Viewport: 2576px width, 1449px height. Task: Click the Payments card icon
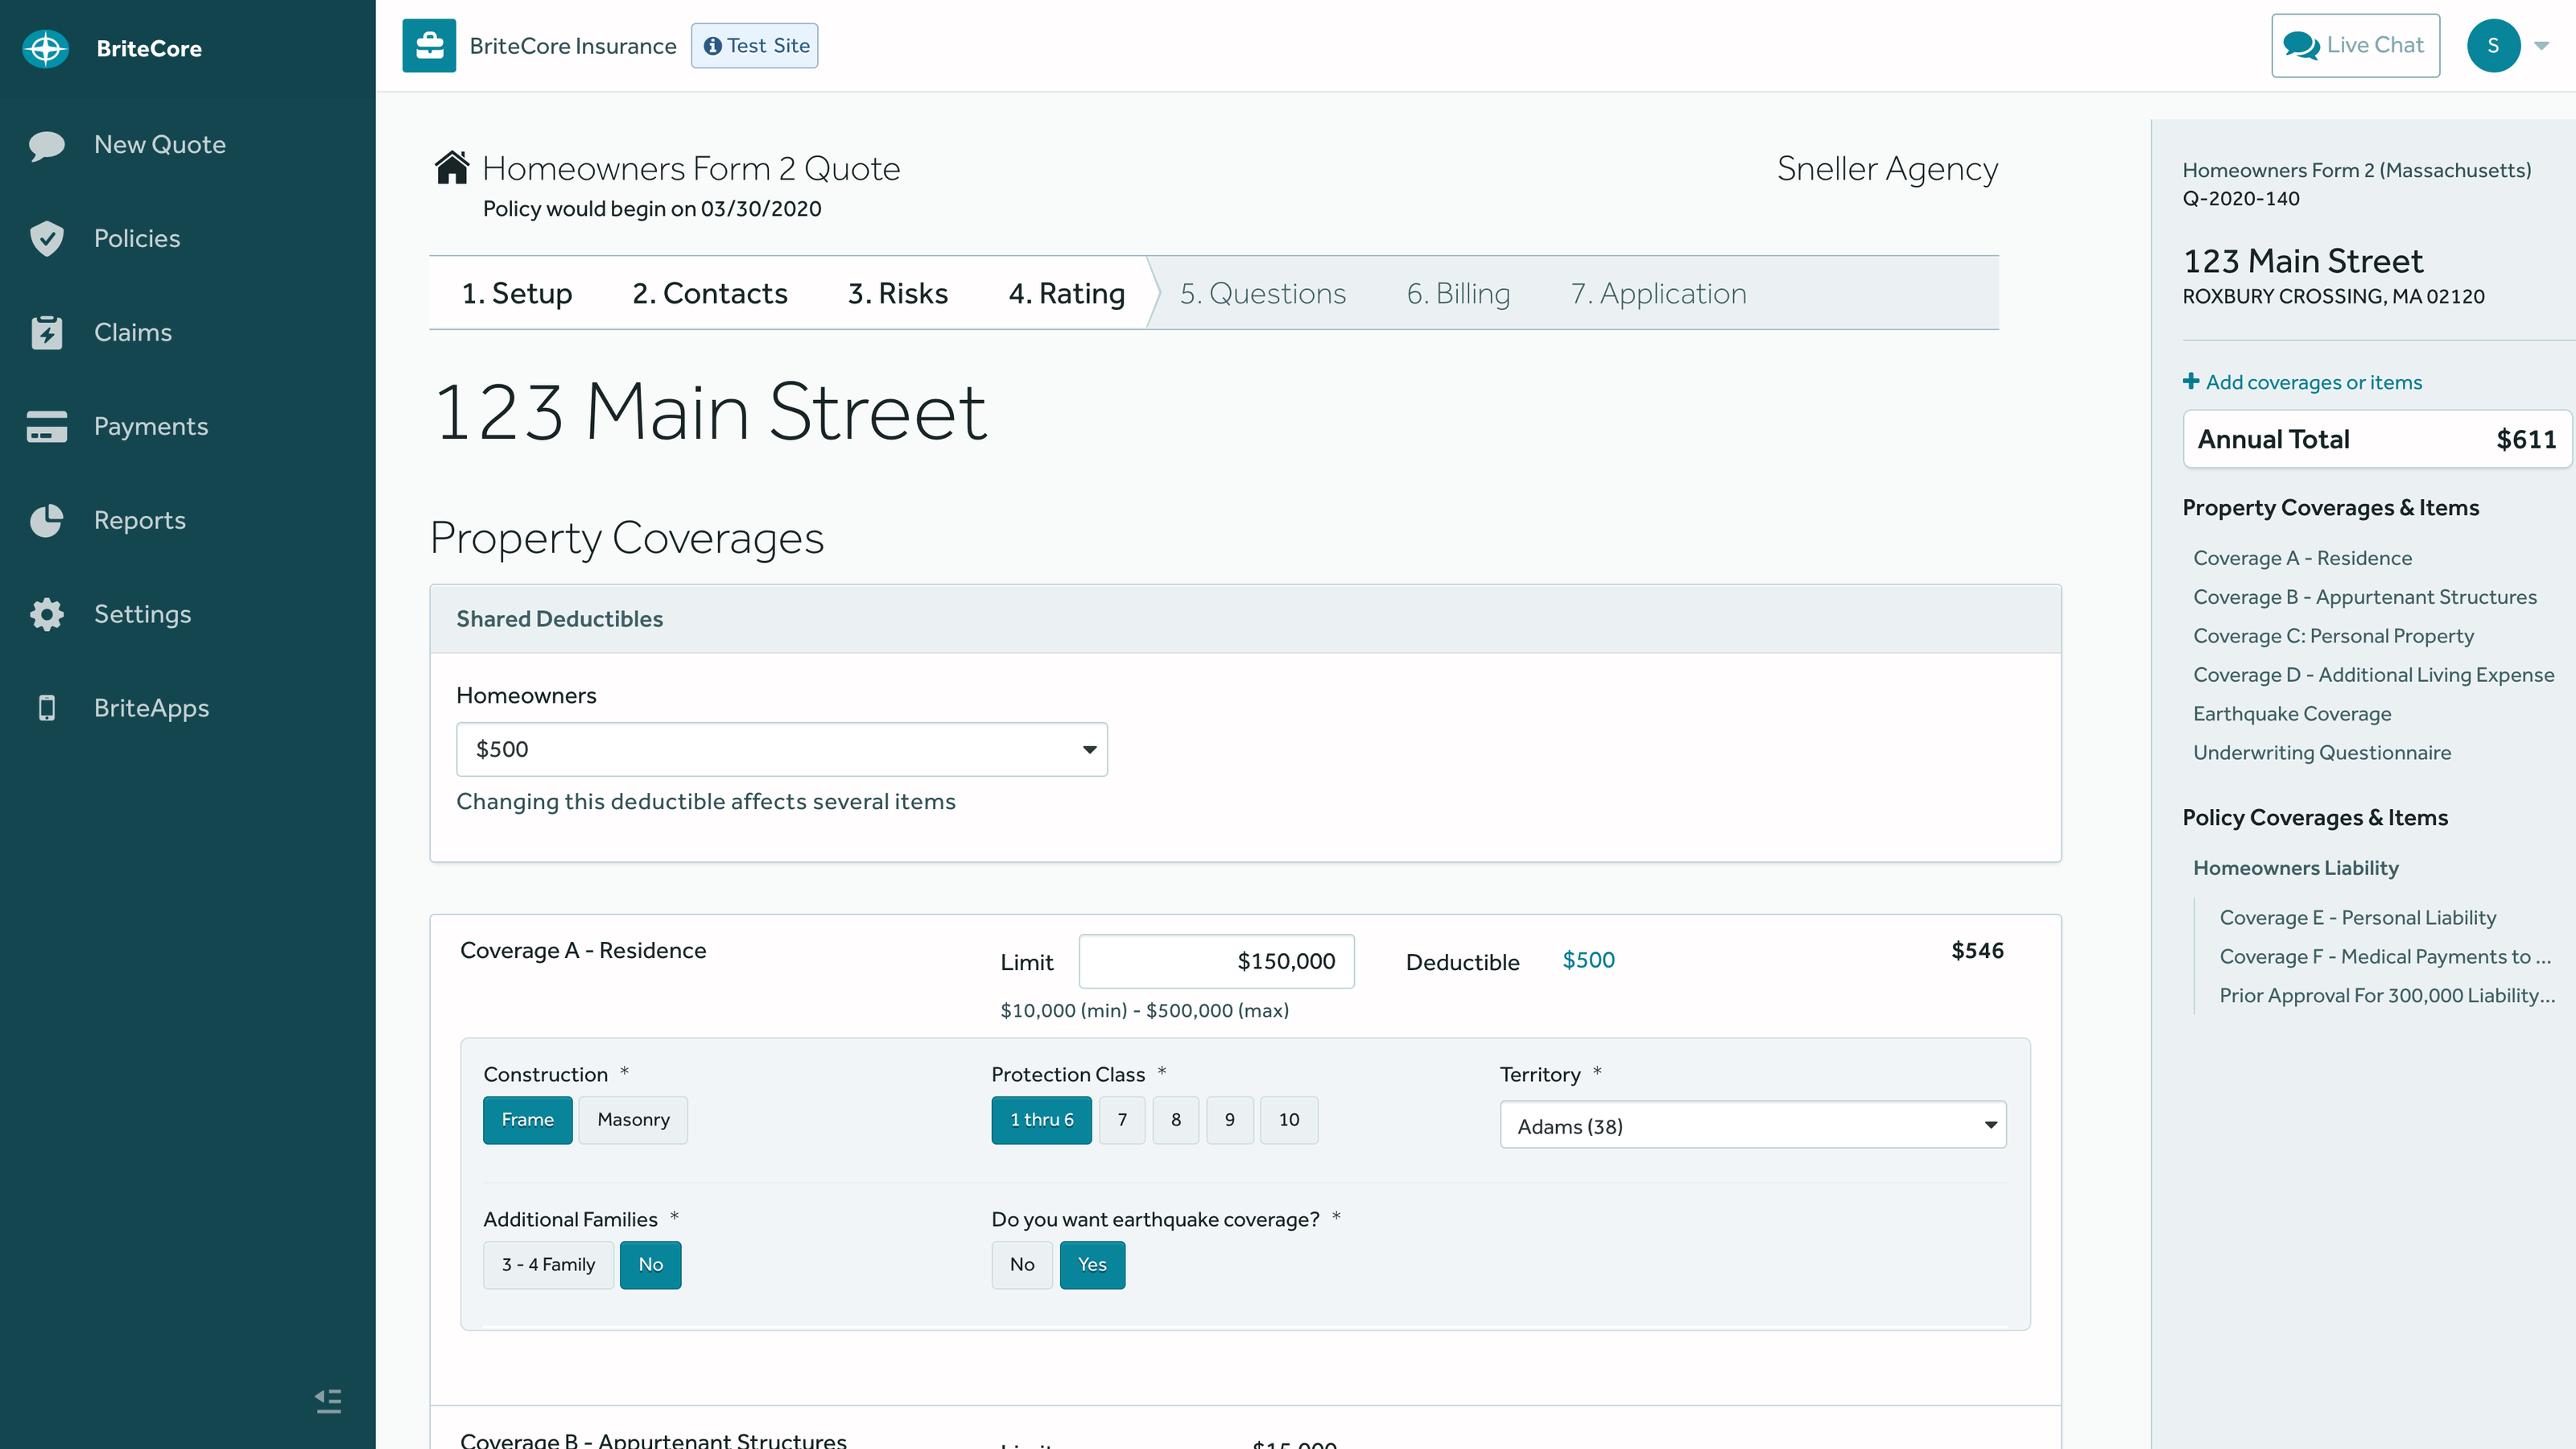point(47,426)
